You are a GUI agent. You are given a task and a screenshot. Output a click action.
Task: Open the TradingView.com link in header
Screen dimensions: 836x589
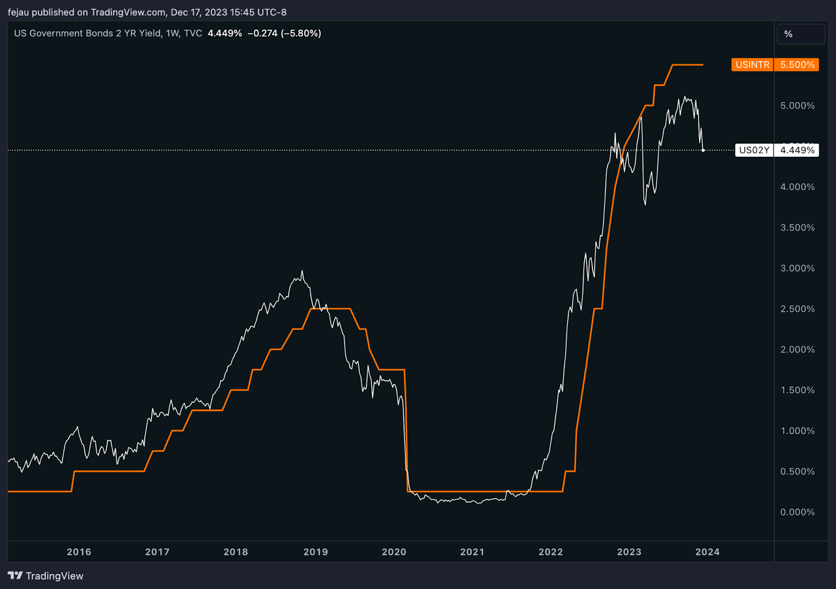tap(128, 12)
